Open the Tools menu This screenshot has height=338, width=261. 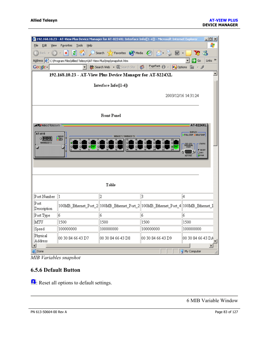point(79,45)
